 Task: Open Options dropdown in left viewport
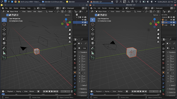tap(68, 15)
